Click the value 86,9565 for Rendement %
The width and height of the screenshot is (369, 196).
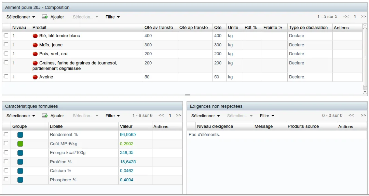(128, 135)
